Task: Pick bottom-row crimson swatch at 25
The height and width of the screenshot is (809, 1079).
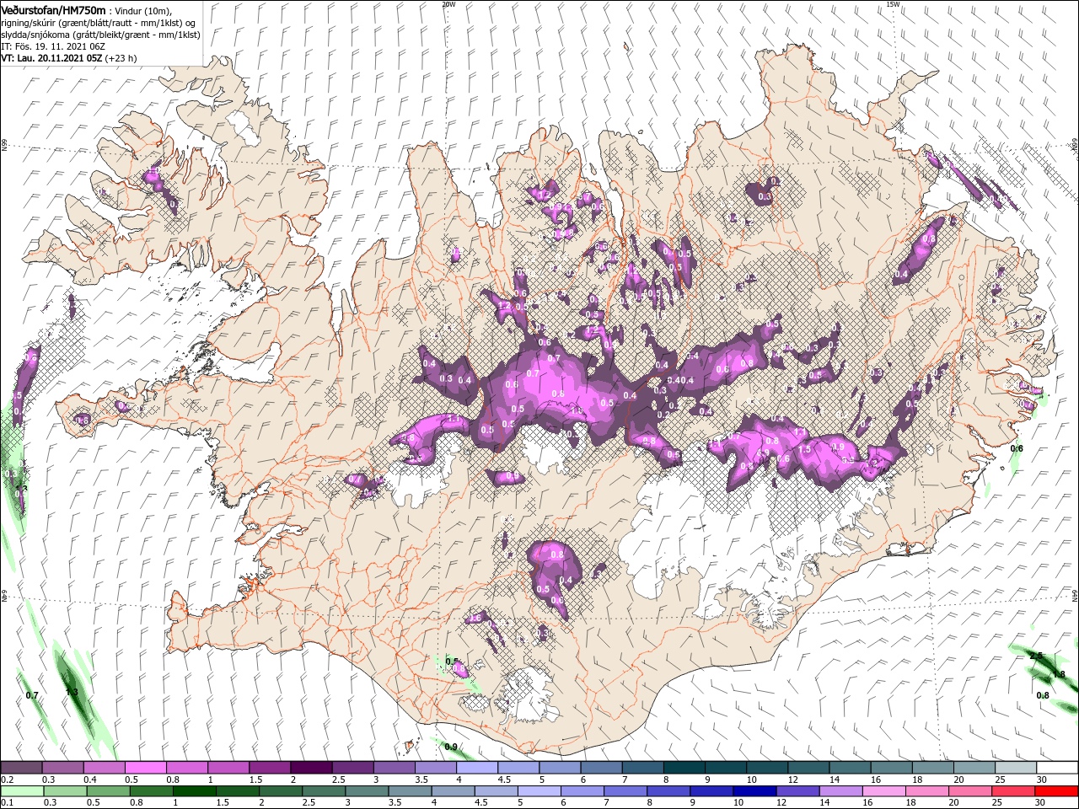Action: (1013, 791)
